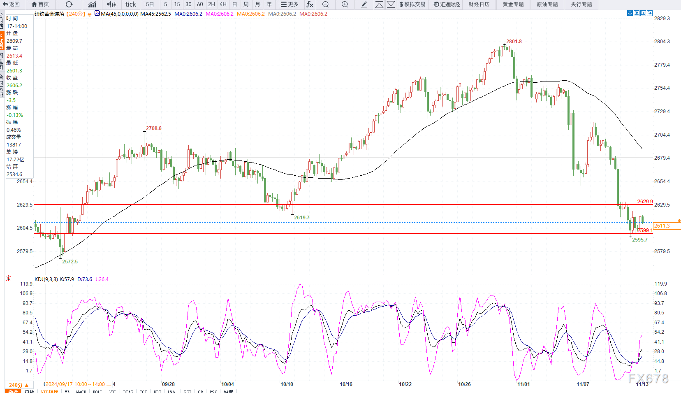The height and width of the screenshot is (393, 681).
Task: Click the KDJ settings sun icon
Action: pos(9,279)
